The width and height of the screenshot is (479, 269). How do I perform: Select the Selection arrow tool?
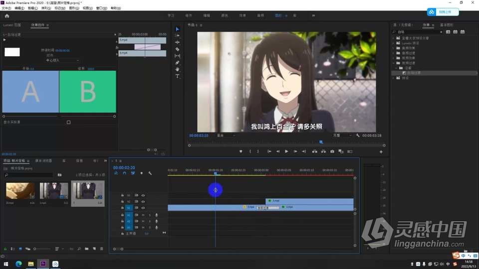point(178,29)
